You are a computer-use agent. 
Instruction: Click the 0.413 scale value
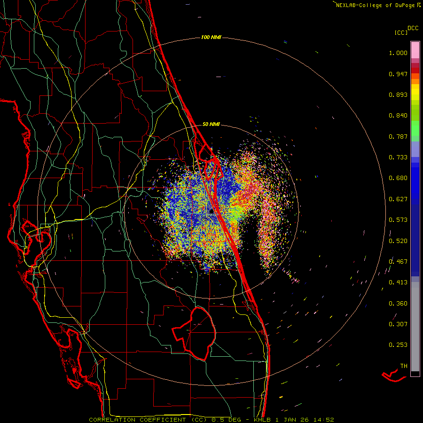[398, 282]
